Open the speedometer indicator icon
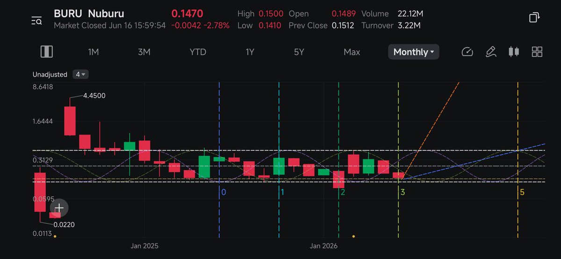Viewport: 561px width, 259px height. point(467,52)
